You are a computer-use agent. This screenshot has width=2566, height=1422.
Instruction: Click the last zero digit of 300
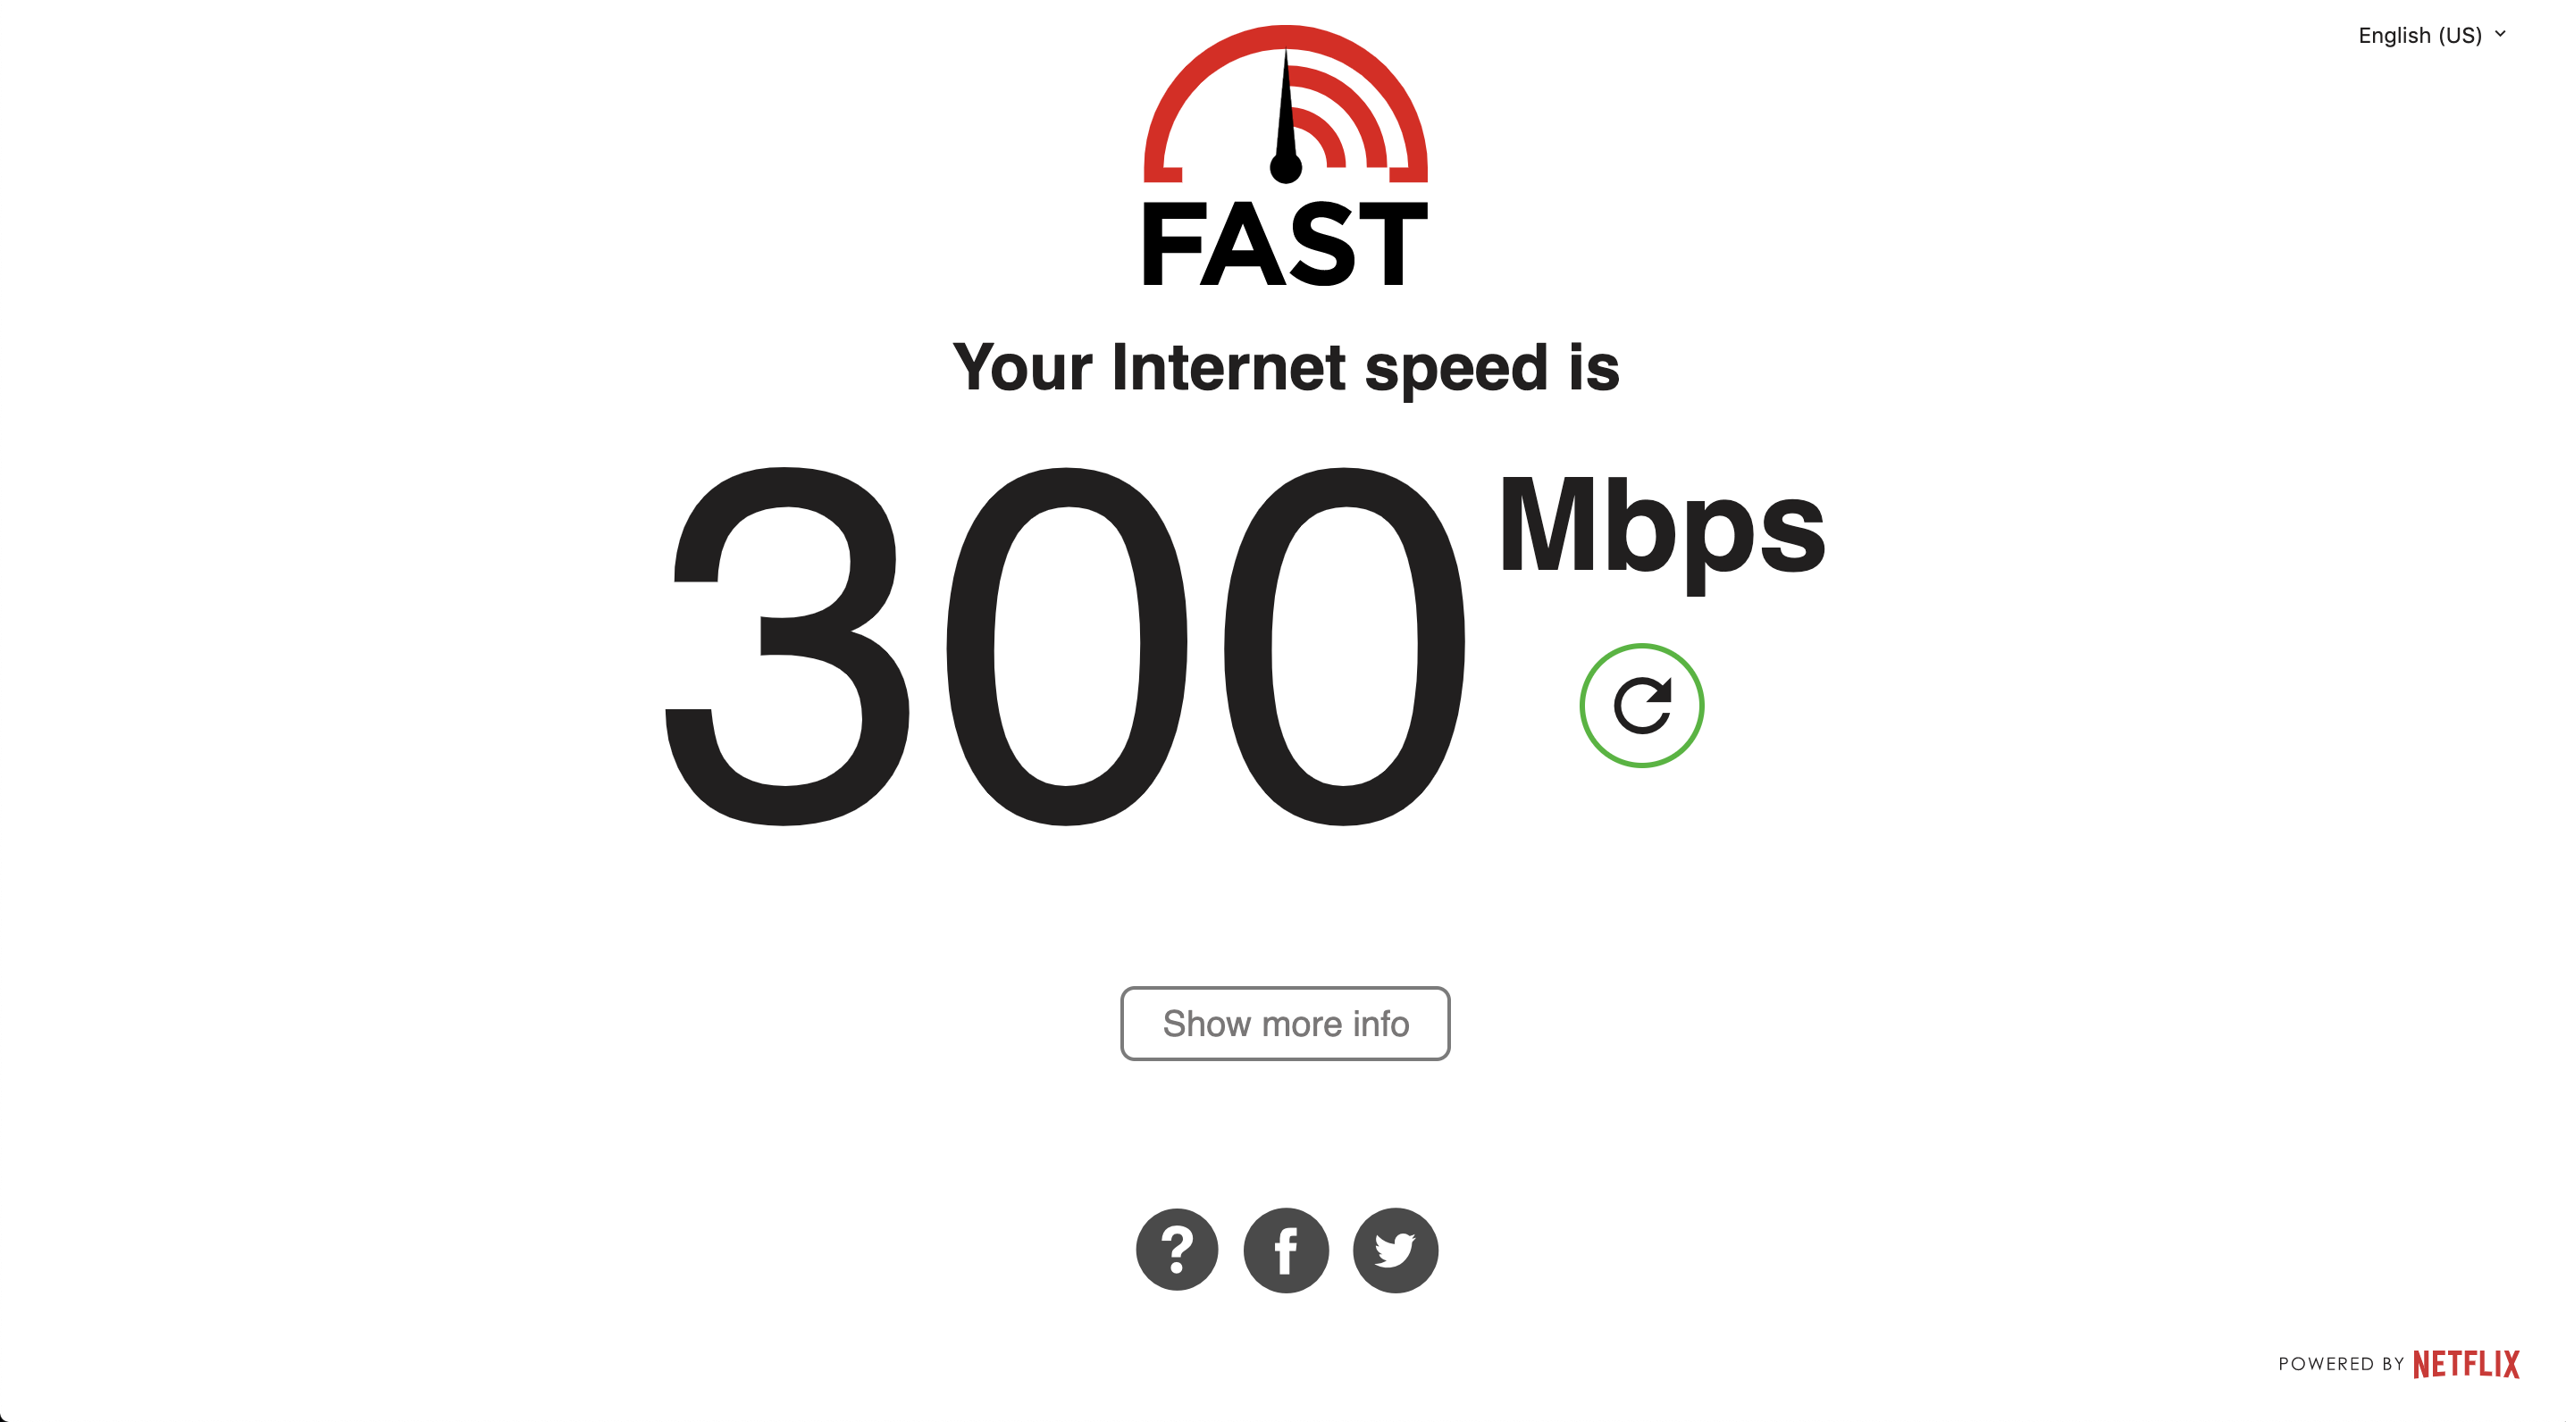point(1345,647)
